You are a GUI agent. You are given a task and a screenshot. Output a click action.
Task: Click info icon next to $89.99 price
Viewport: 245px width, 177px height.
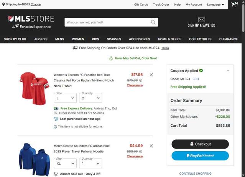(141, 152)
